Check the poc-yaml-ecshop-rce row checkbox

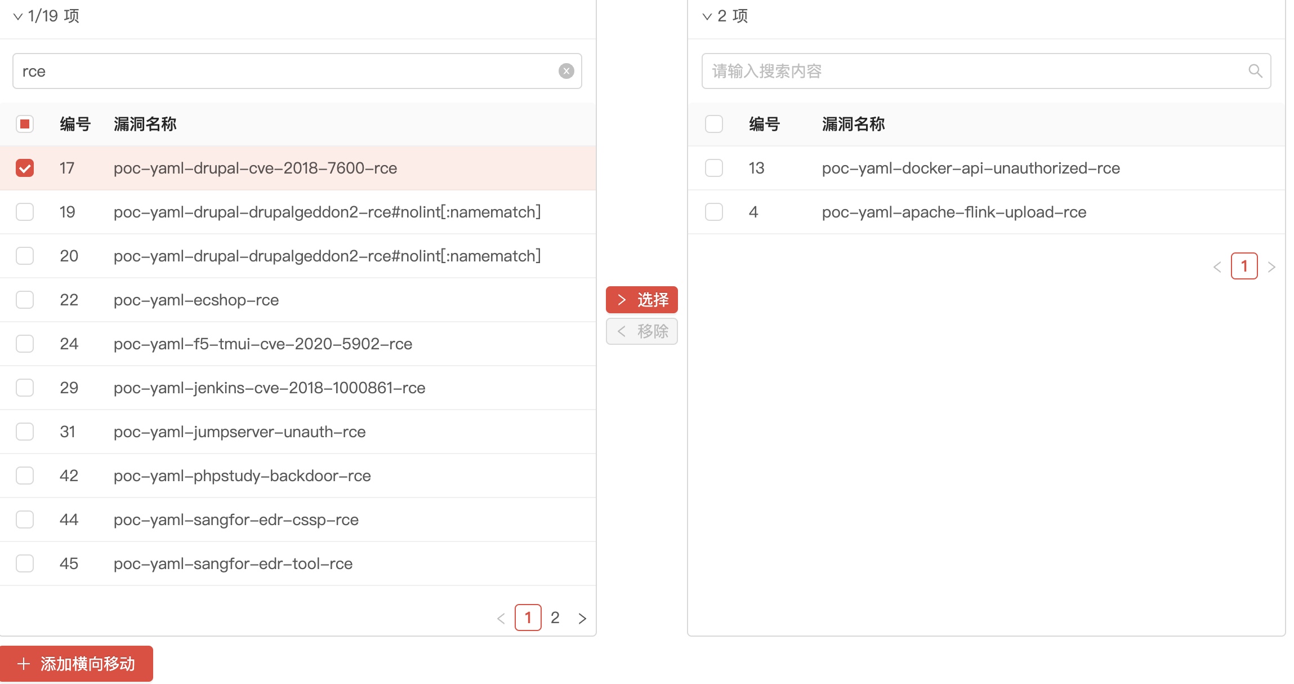pos(25,300)
